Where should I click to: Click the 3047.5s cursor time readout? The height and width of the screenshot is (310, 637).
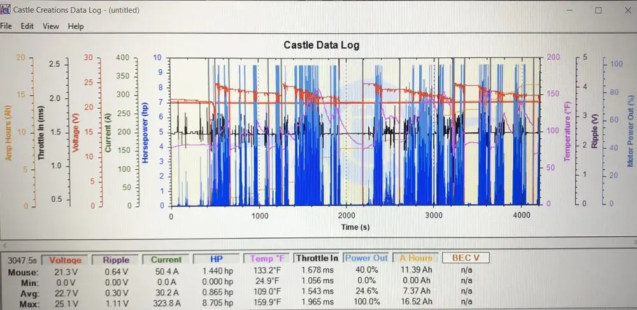pyautogui.click(x=23, y=260)
